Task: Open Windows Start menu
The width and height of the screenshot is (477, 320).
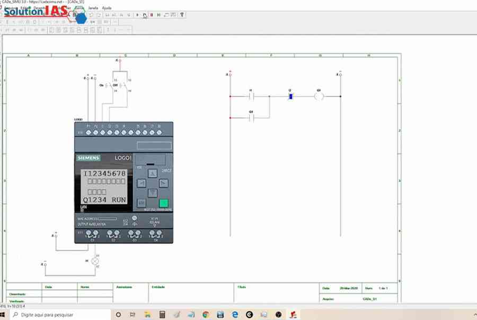Action: 4,315
